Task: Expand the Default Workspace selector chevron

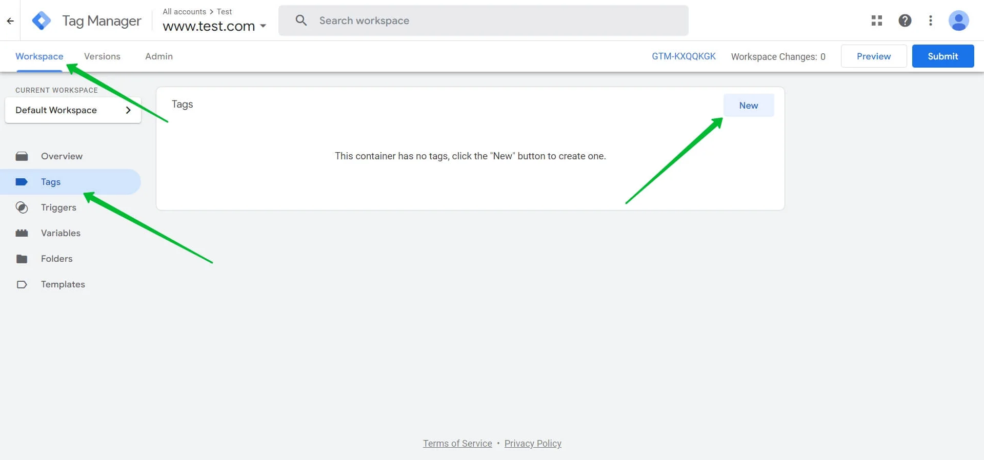Action: click(x=128, y=110)
